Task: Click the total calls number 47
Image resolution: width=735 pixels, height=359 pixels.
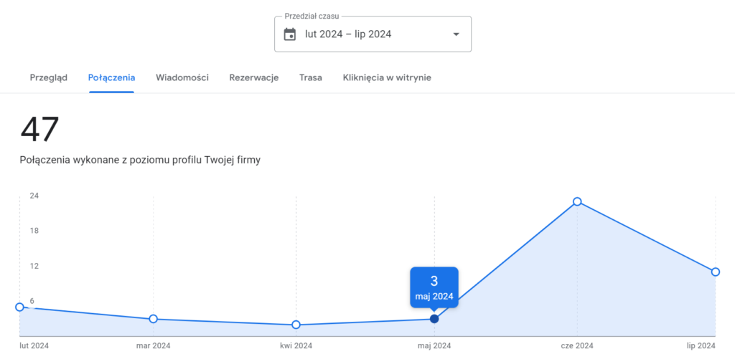Action: (39, 130)
